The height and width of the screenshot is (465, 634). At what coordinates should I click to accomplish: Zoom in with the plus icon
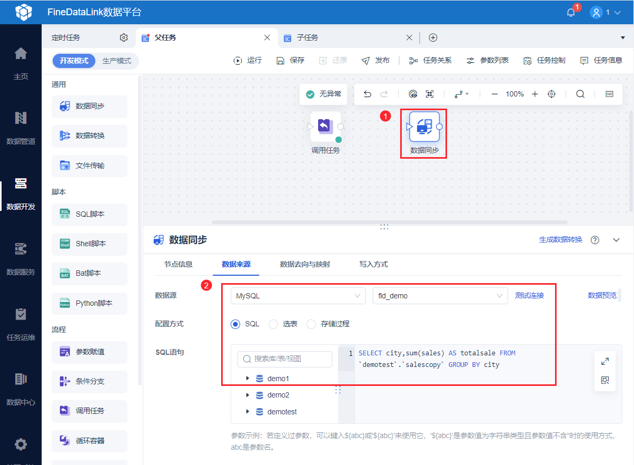tap(535, 94)
